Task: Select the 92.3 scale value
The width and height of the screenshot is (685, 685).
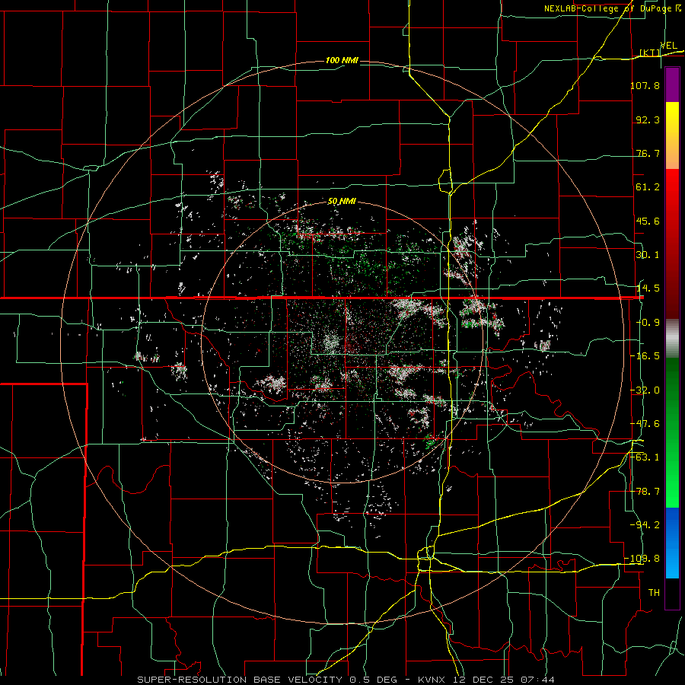Action: [648, 119]
